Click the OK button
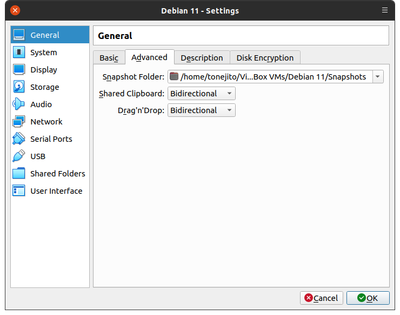Image resolution: width=400 pixels, height=315 pixels. pos(368,298)
